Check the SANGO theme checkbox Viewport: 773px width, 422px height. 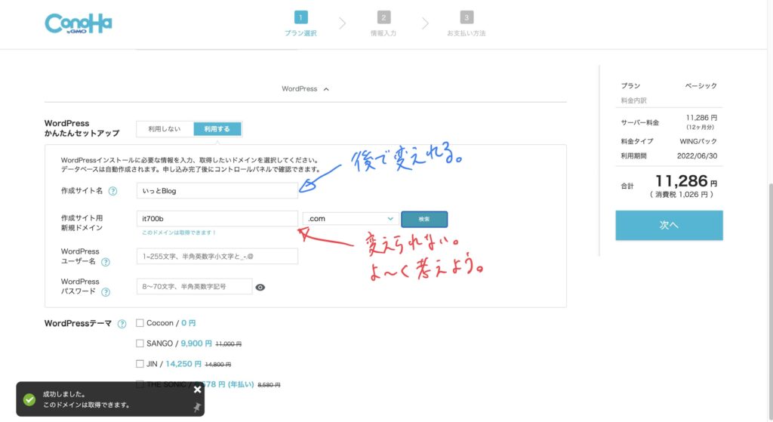(140, 343)
